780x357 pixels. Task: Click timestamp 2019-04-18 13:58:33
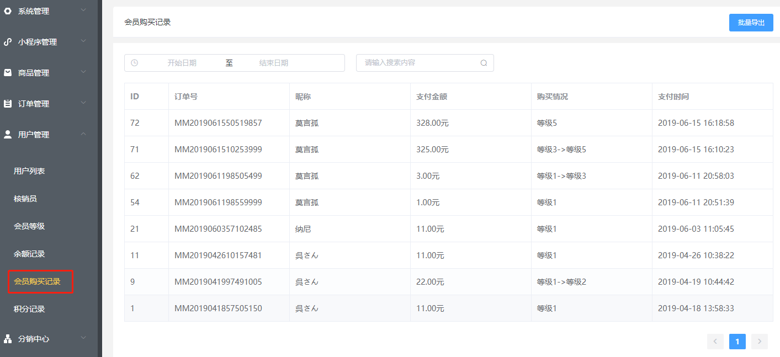click(x=696, y=308)
